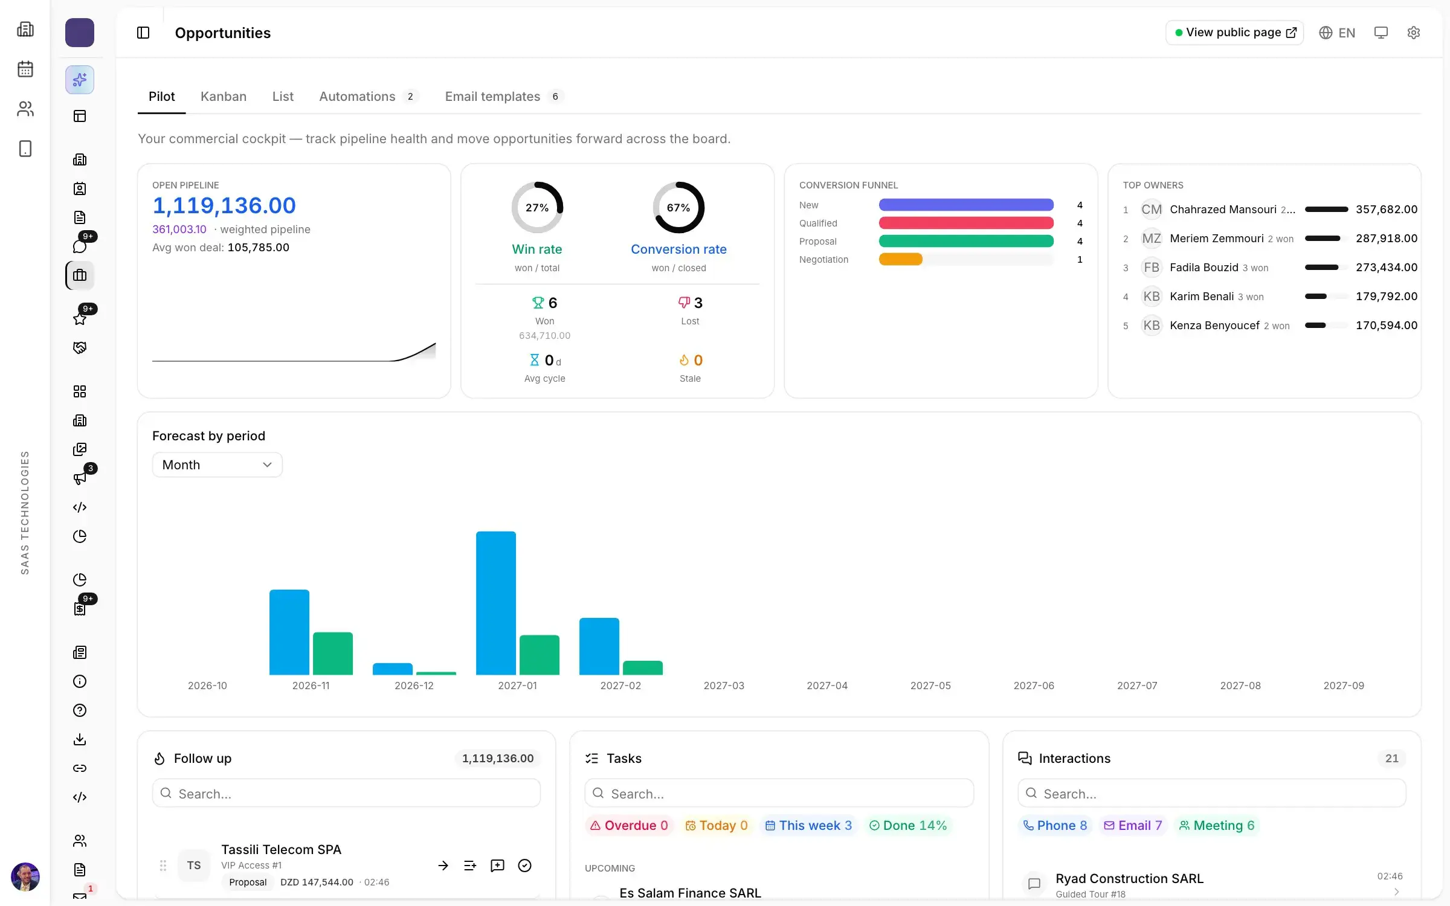Expand the Ryad Construction SARL interaction chevron
Screen dimensions: 1450x906
click(x=1396, y=892)
